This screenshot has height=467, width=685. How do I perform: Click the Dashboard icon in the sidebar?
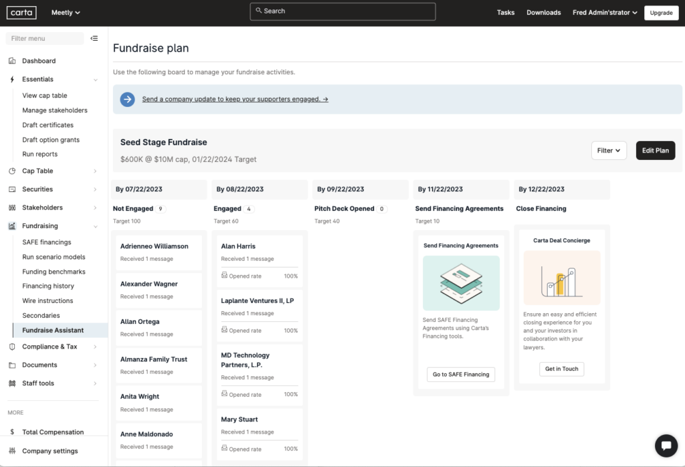click(x=12, y=60)
